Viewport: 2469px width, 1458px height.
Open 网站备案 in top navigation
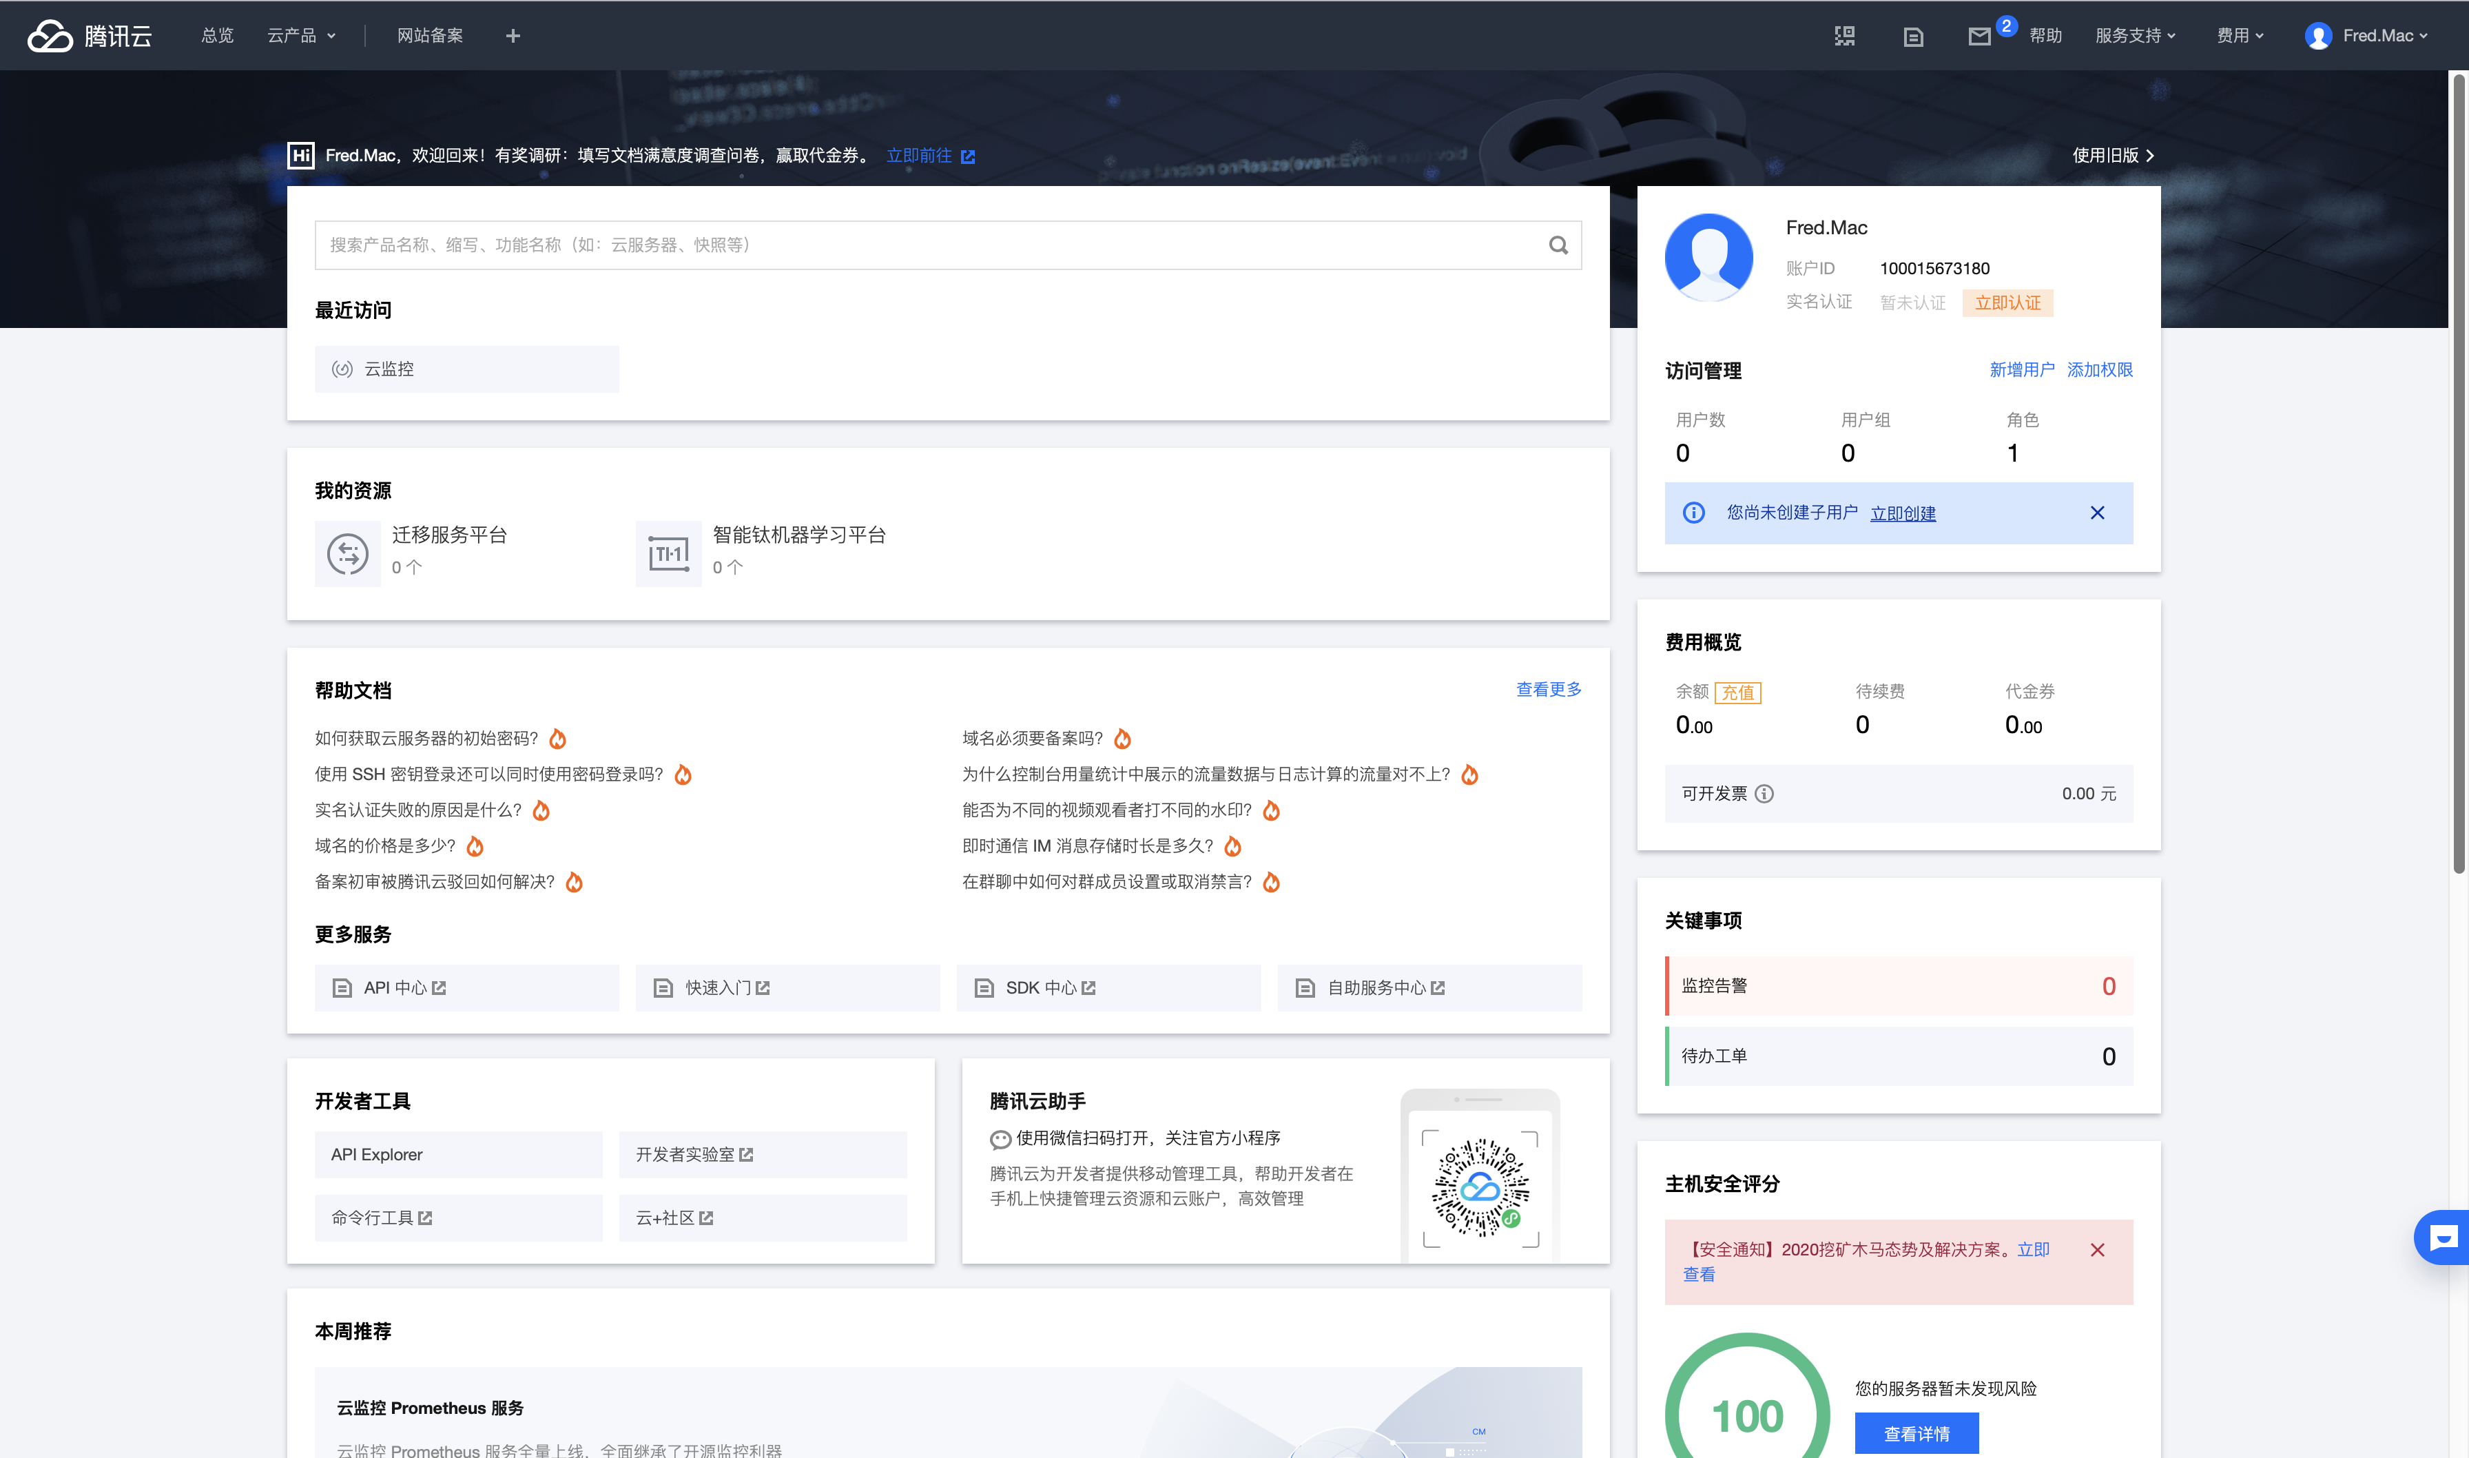429,37
